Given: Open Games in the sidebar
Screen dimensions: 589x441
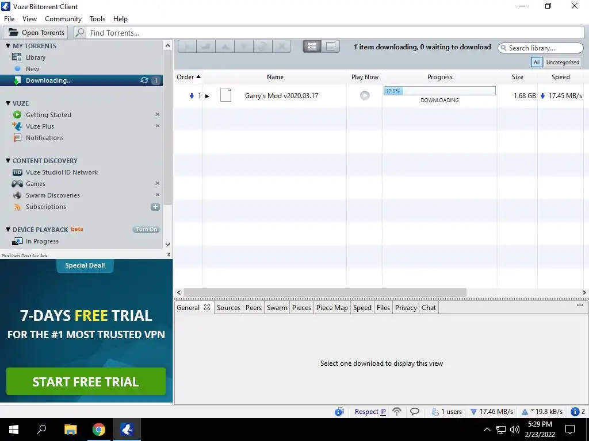Looking at the screenshot, I should click(x=81, y=184).
